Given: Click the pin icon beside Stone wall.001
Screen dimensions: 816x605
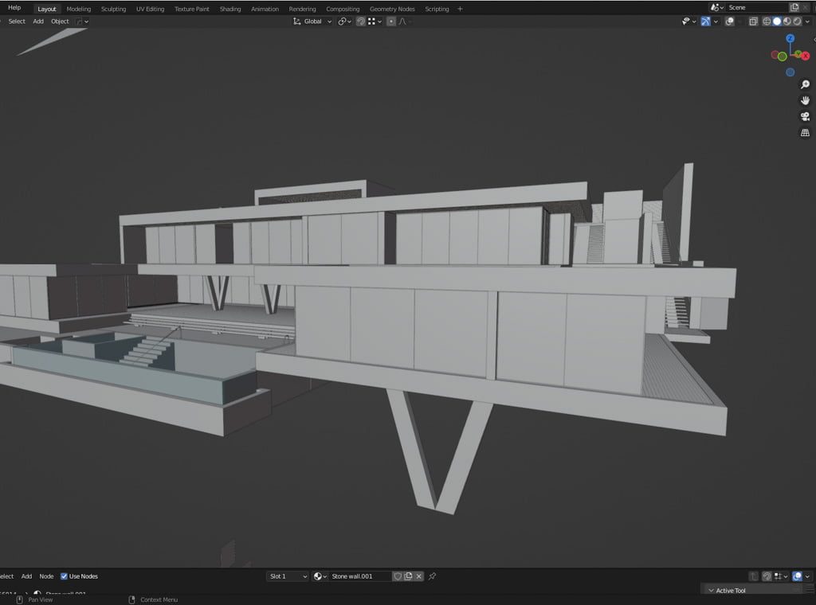Looking at the screenshot, I should coord(433,576).
